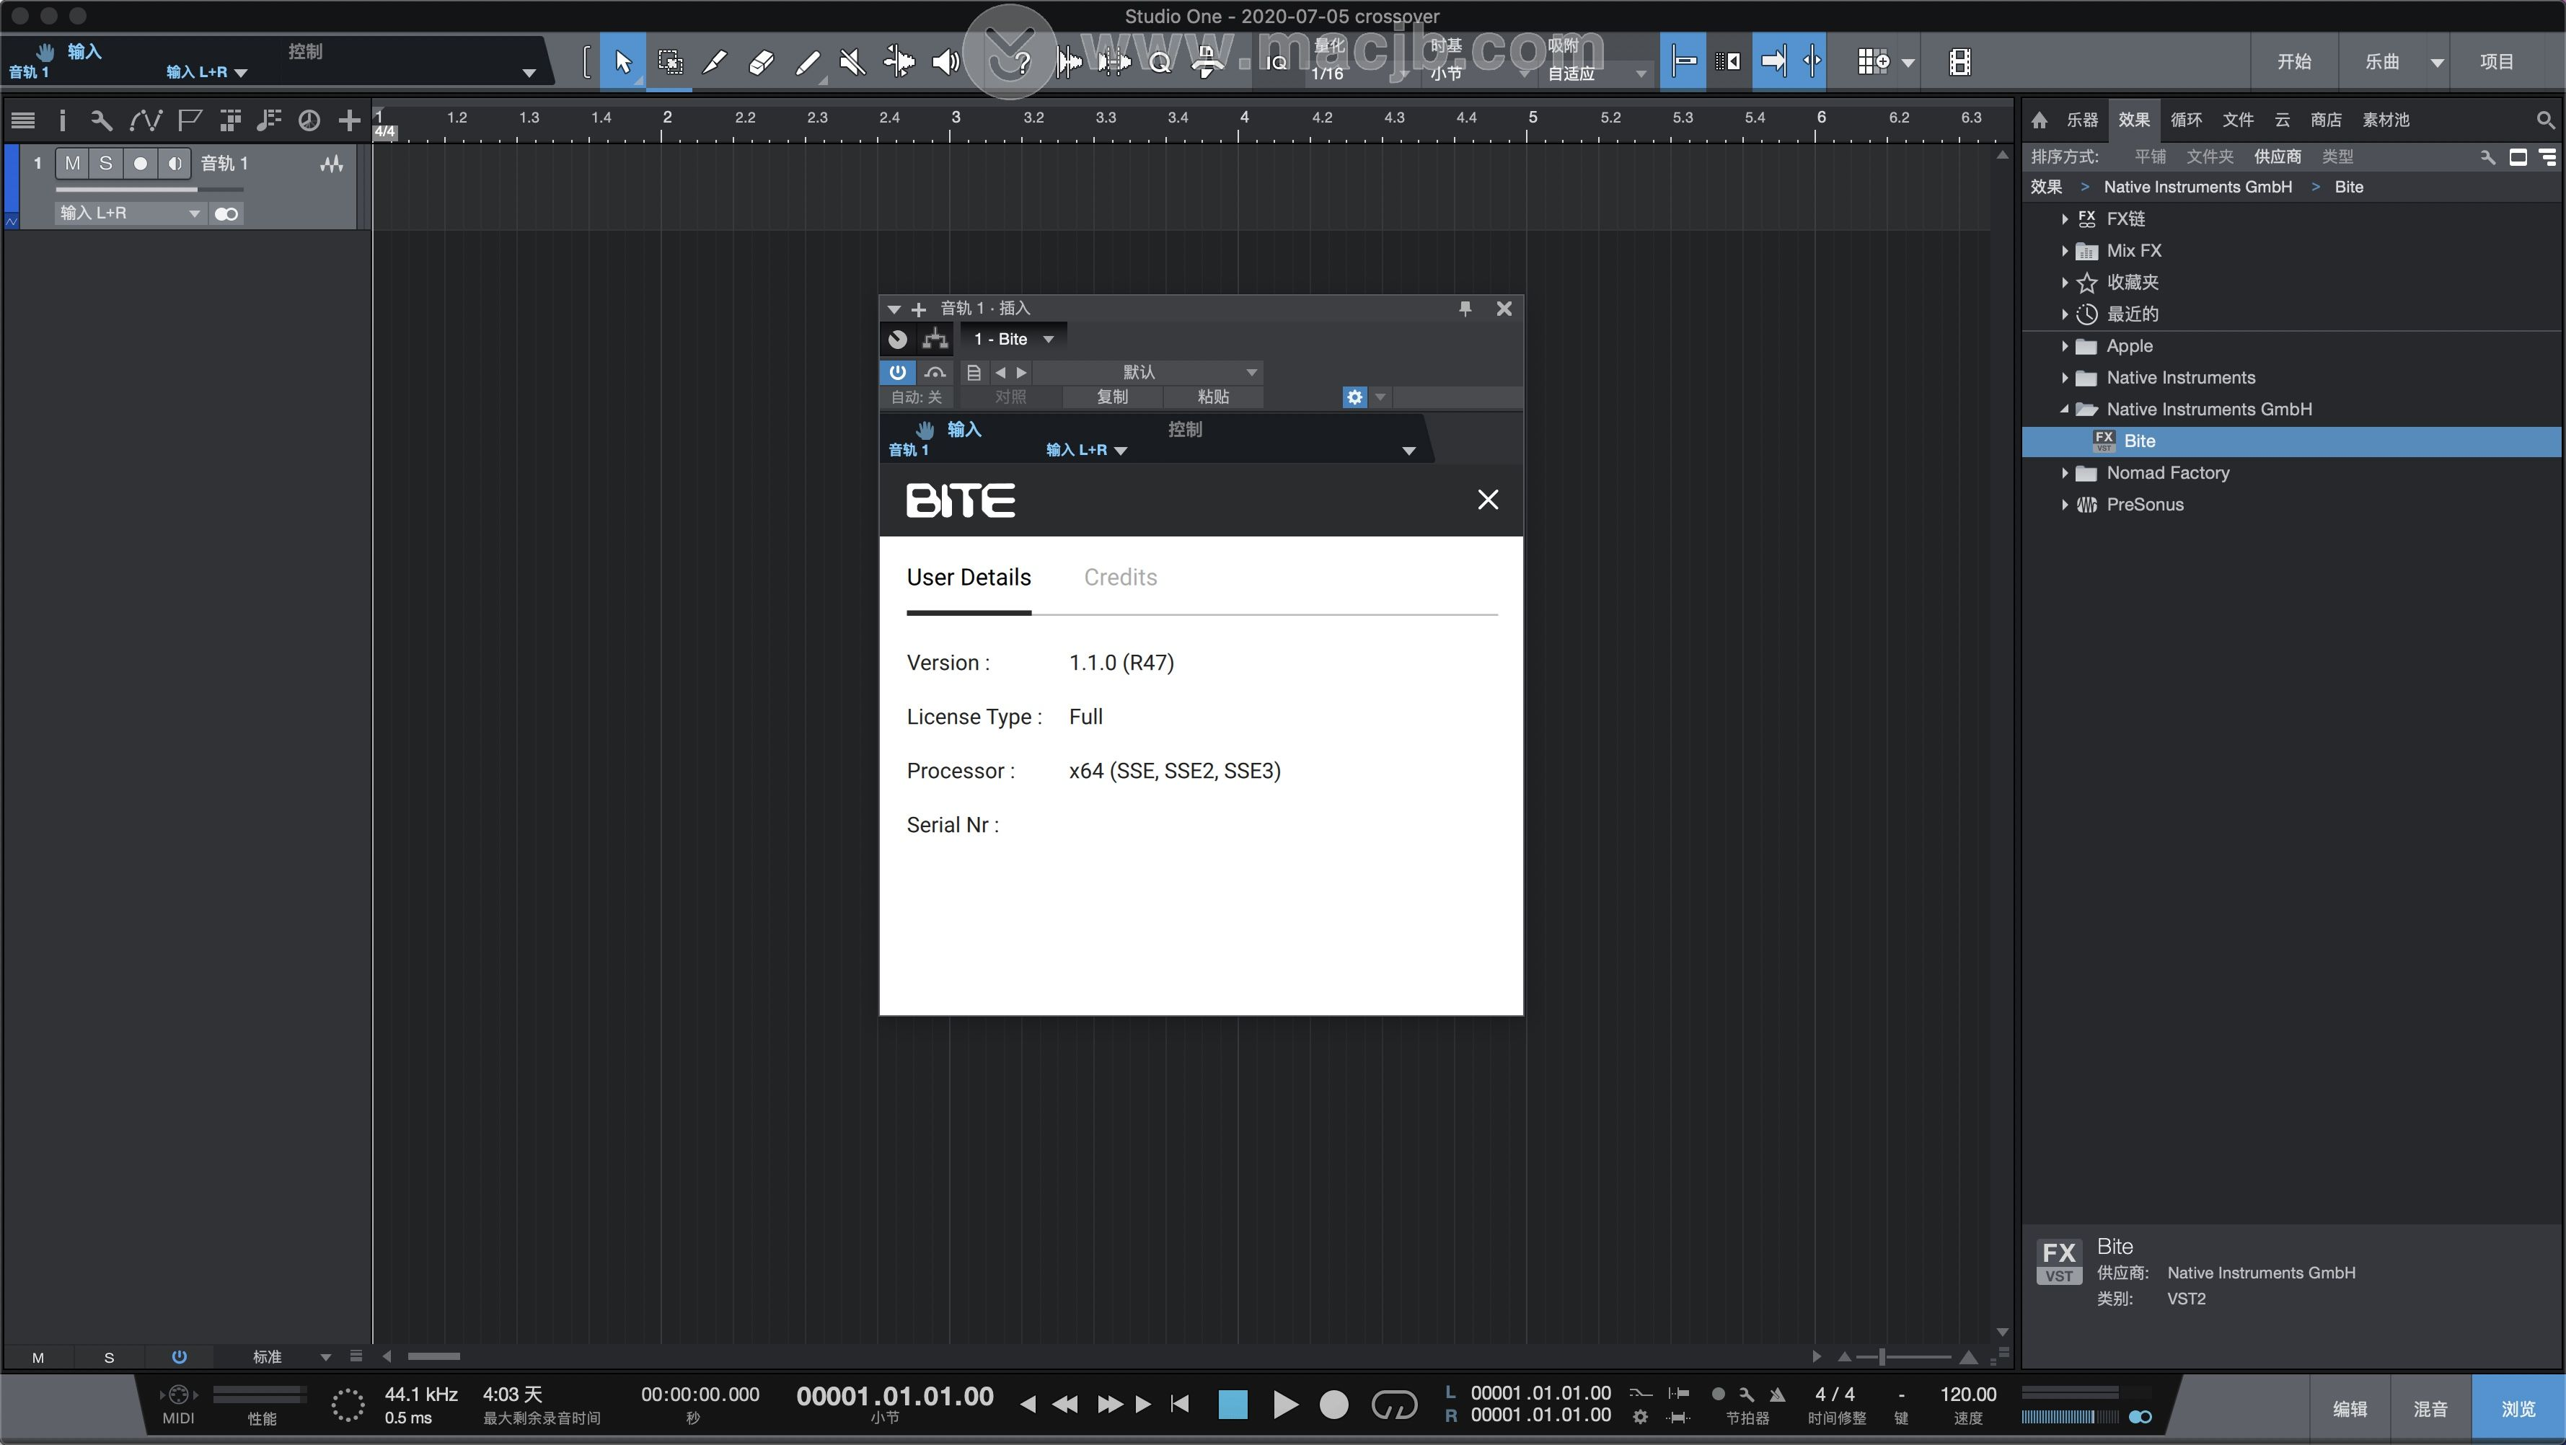This screenshot has height=1445, width=2566.
Task: Arm record on track 音轨 1
Action: (141, 164)
